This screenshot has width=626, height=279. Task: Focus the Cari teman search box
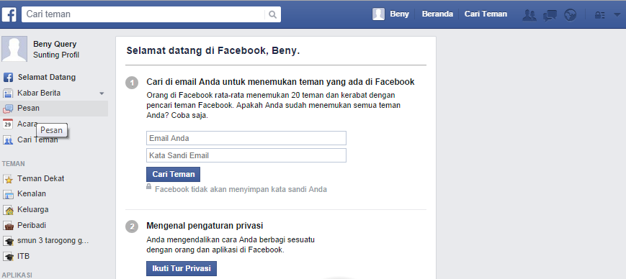click(x=143, y=14)
